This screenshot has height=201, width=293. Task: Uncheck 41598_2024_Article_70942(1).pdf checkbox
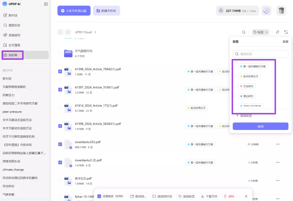[x=60, y=71]
